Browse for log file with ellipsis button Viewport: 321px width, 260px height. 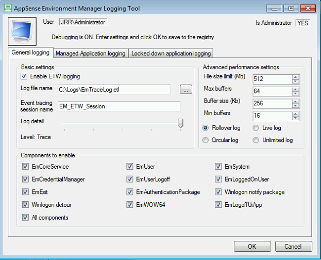[186, 89]
